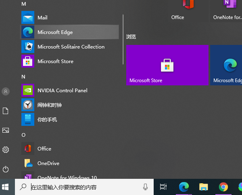The height and width of the screenshot is (195, 242).
Task: Click the Microsoft Store purple tile
Action: coord(167,65)
